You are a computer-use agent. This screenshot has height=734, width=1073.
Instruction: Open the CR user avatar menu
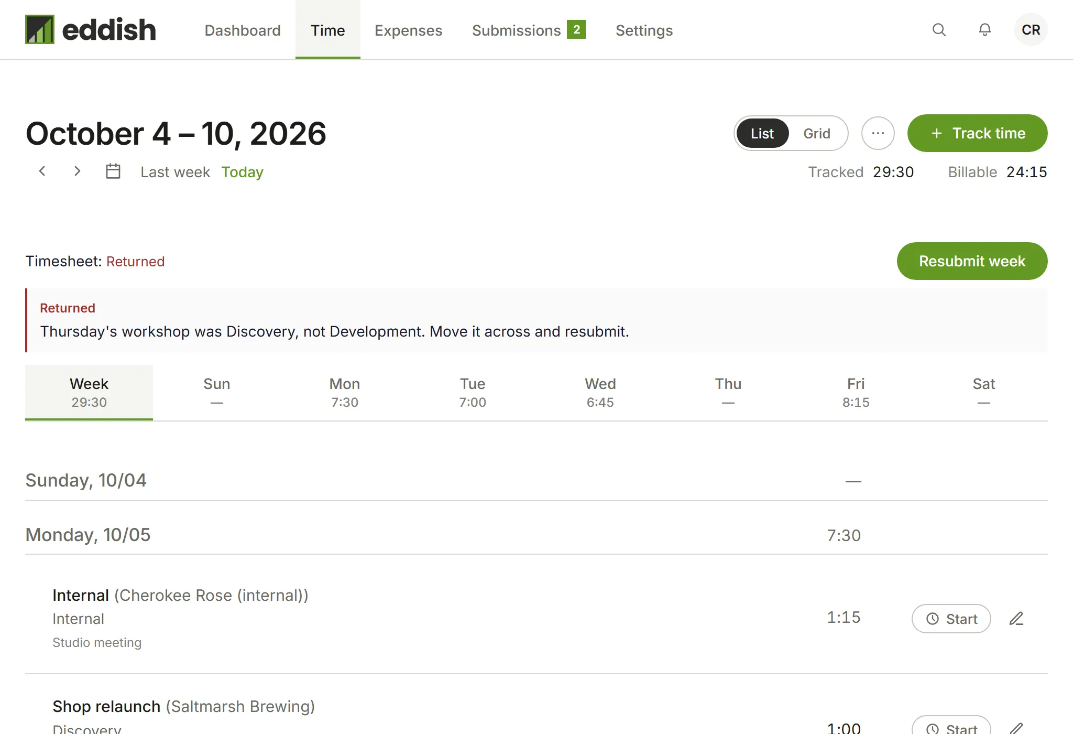point(1031,30)
